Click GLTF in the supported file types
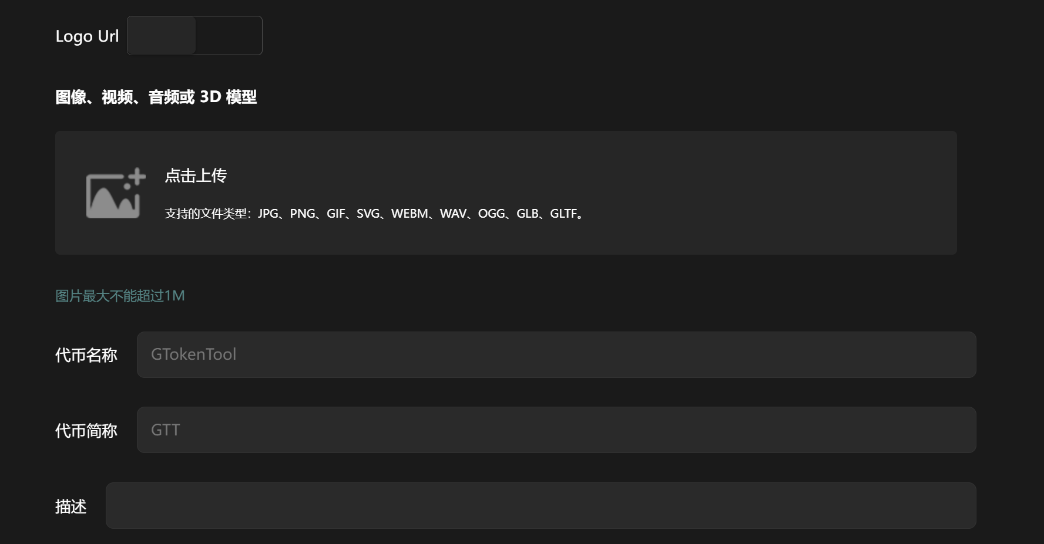 pyautogui.click(x=564, y=214)
